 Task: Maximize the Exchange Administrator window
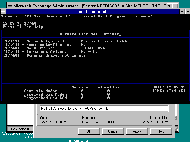point(175,6)
